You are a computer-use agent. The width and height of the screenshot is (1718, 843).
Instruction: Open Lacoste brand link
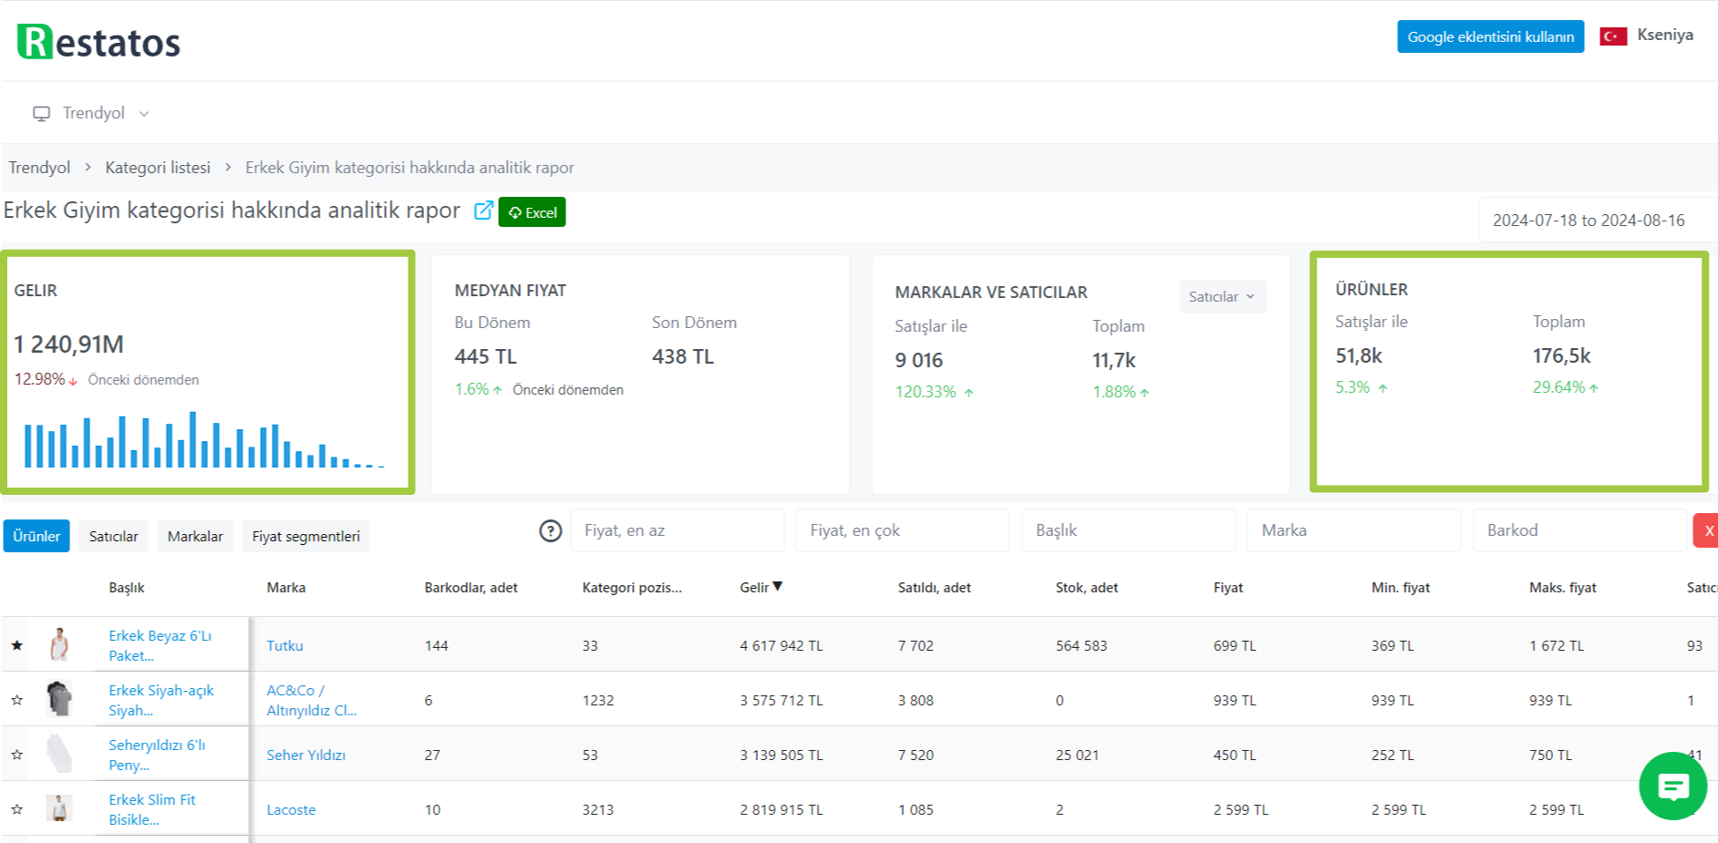point(291,809)
